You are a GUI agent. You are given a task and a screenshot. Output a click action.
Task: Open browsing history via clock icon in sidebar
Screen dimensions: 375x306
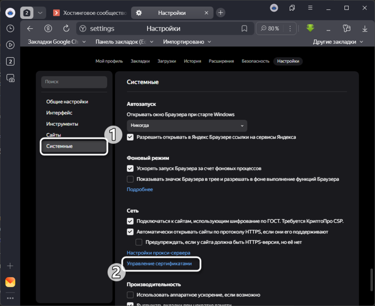tap(10, 28)
